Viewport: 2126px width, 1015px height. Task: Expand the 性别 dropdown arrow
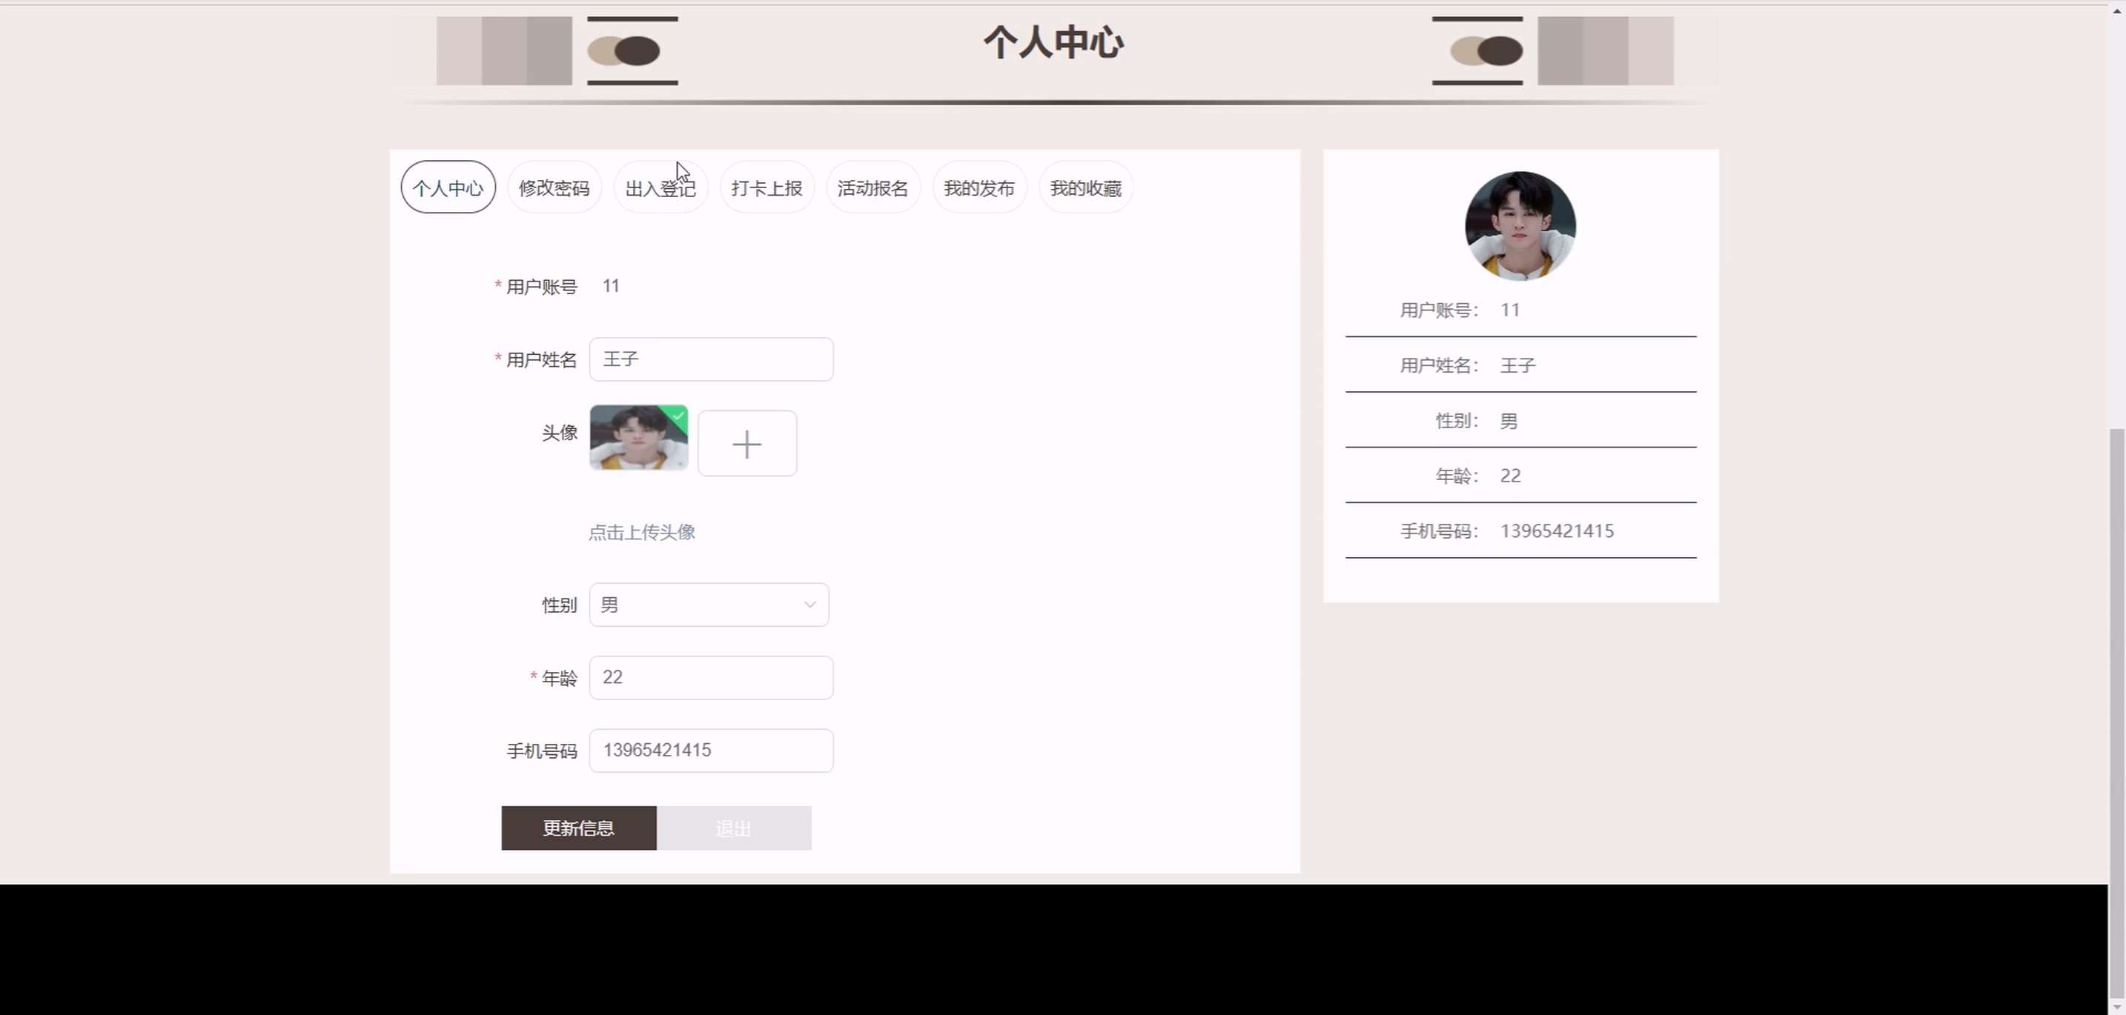[x=809, y=605]
